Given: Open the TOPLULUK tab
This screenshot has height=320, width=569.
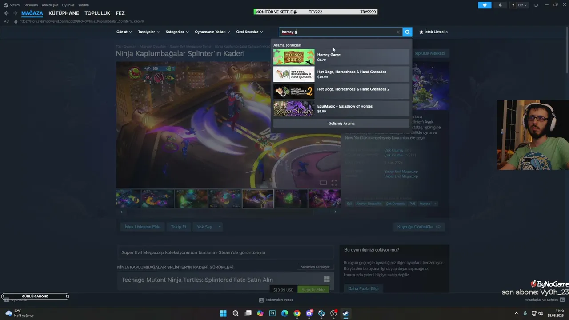Looking at the screenshot, I should coord(97,13).
